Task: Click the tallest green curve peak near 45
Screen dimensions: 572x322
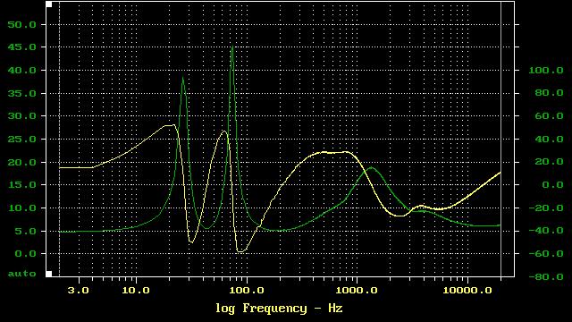Action: coord(232,47)
